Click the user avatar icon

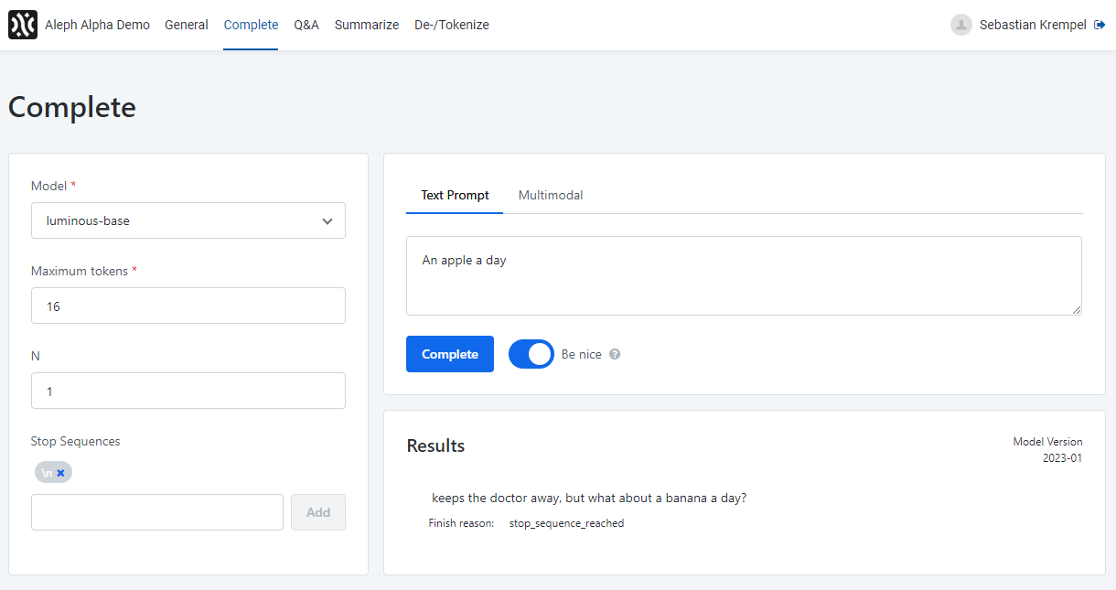click(960, 25)
